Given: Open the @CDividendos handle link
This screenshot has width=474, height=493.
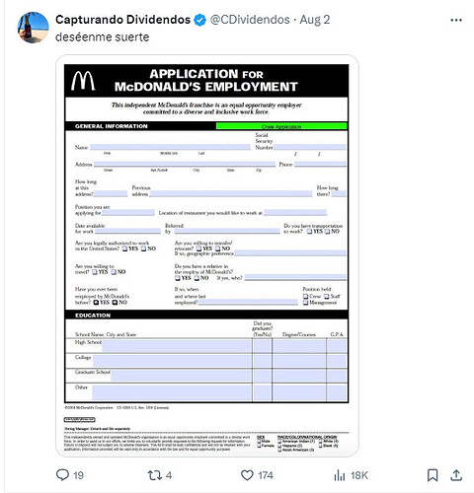Looking at the screenshot, I should click(250, 20).
